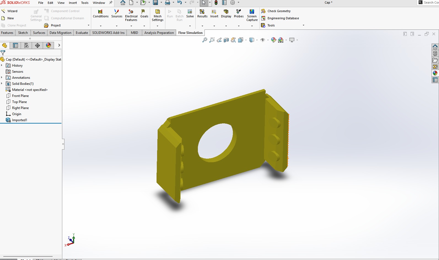Pin the menu bar
This screenshot has width=439, height=260.
(x=111, y=3)
